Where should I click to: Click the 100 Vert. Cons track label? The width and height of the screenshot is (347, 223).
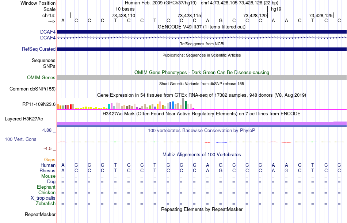(x=20, y=139)
